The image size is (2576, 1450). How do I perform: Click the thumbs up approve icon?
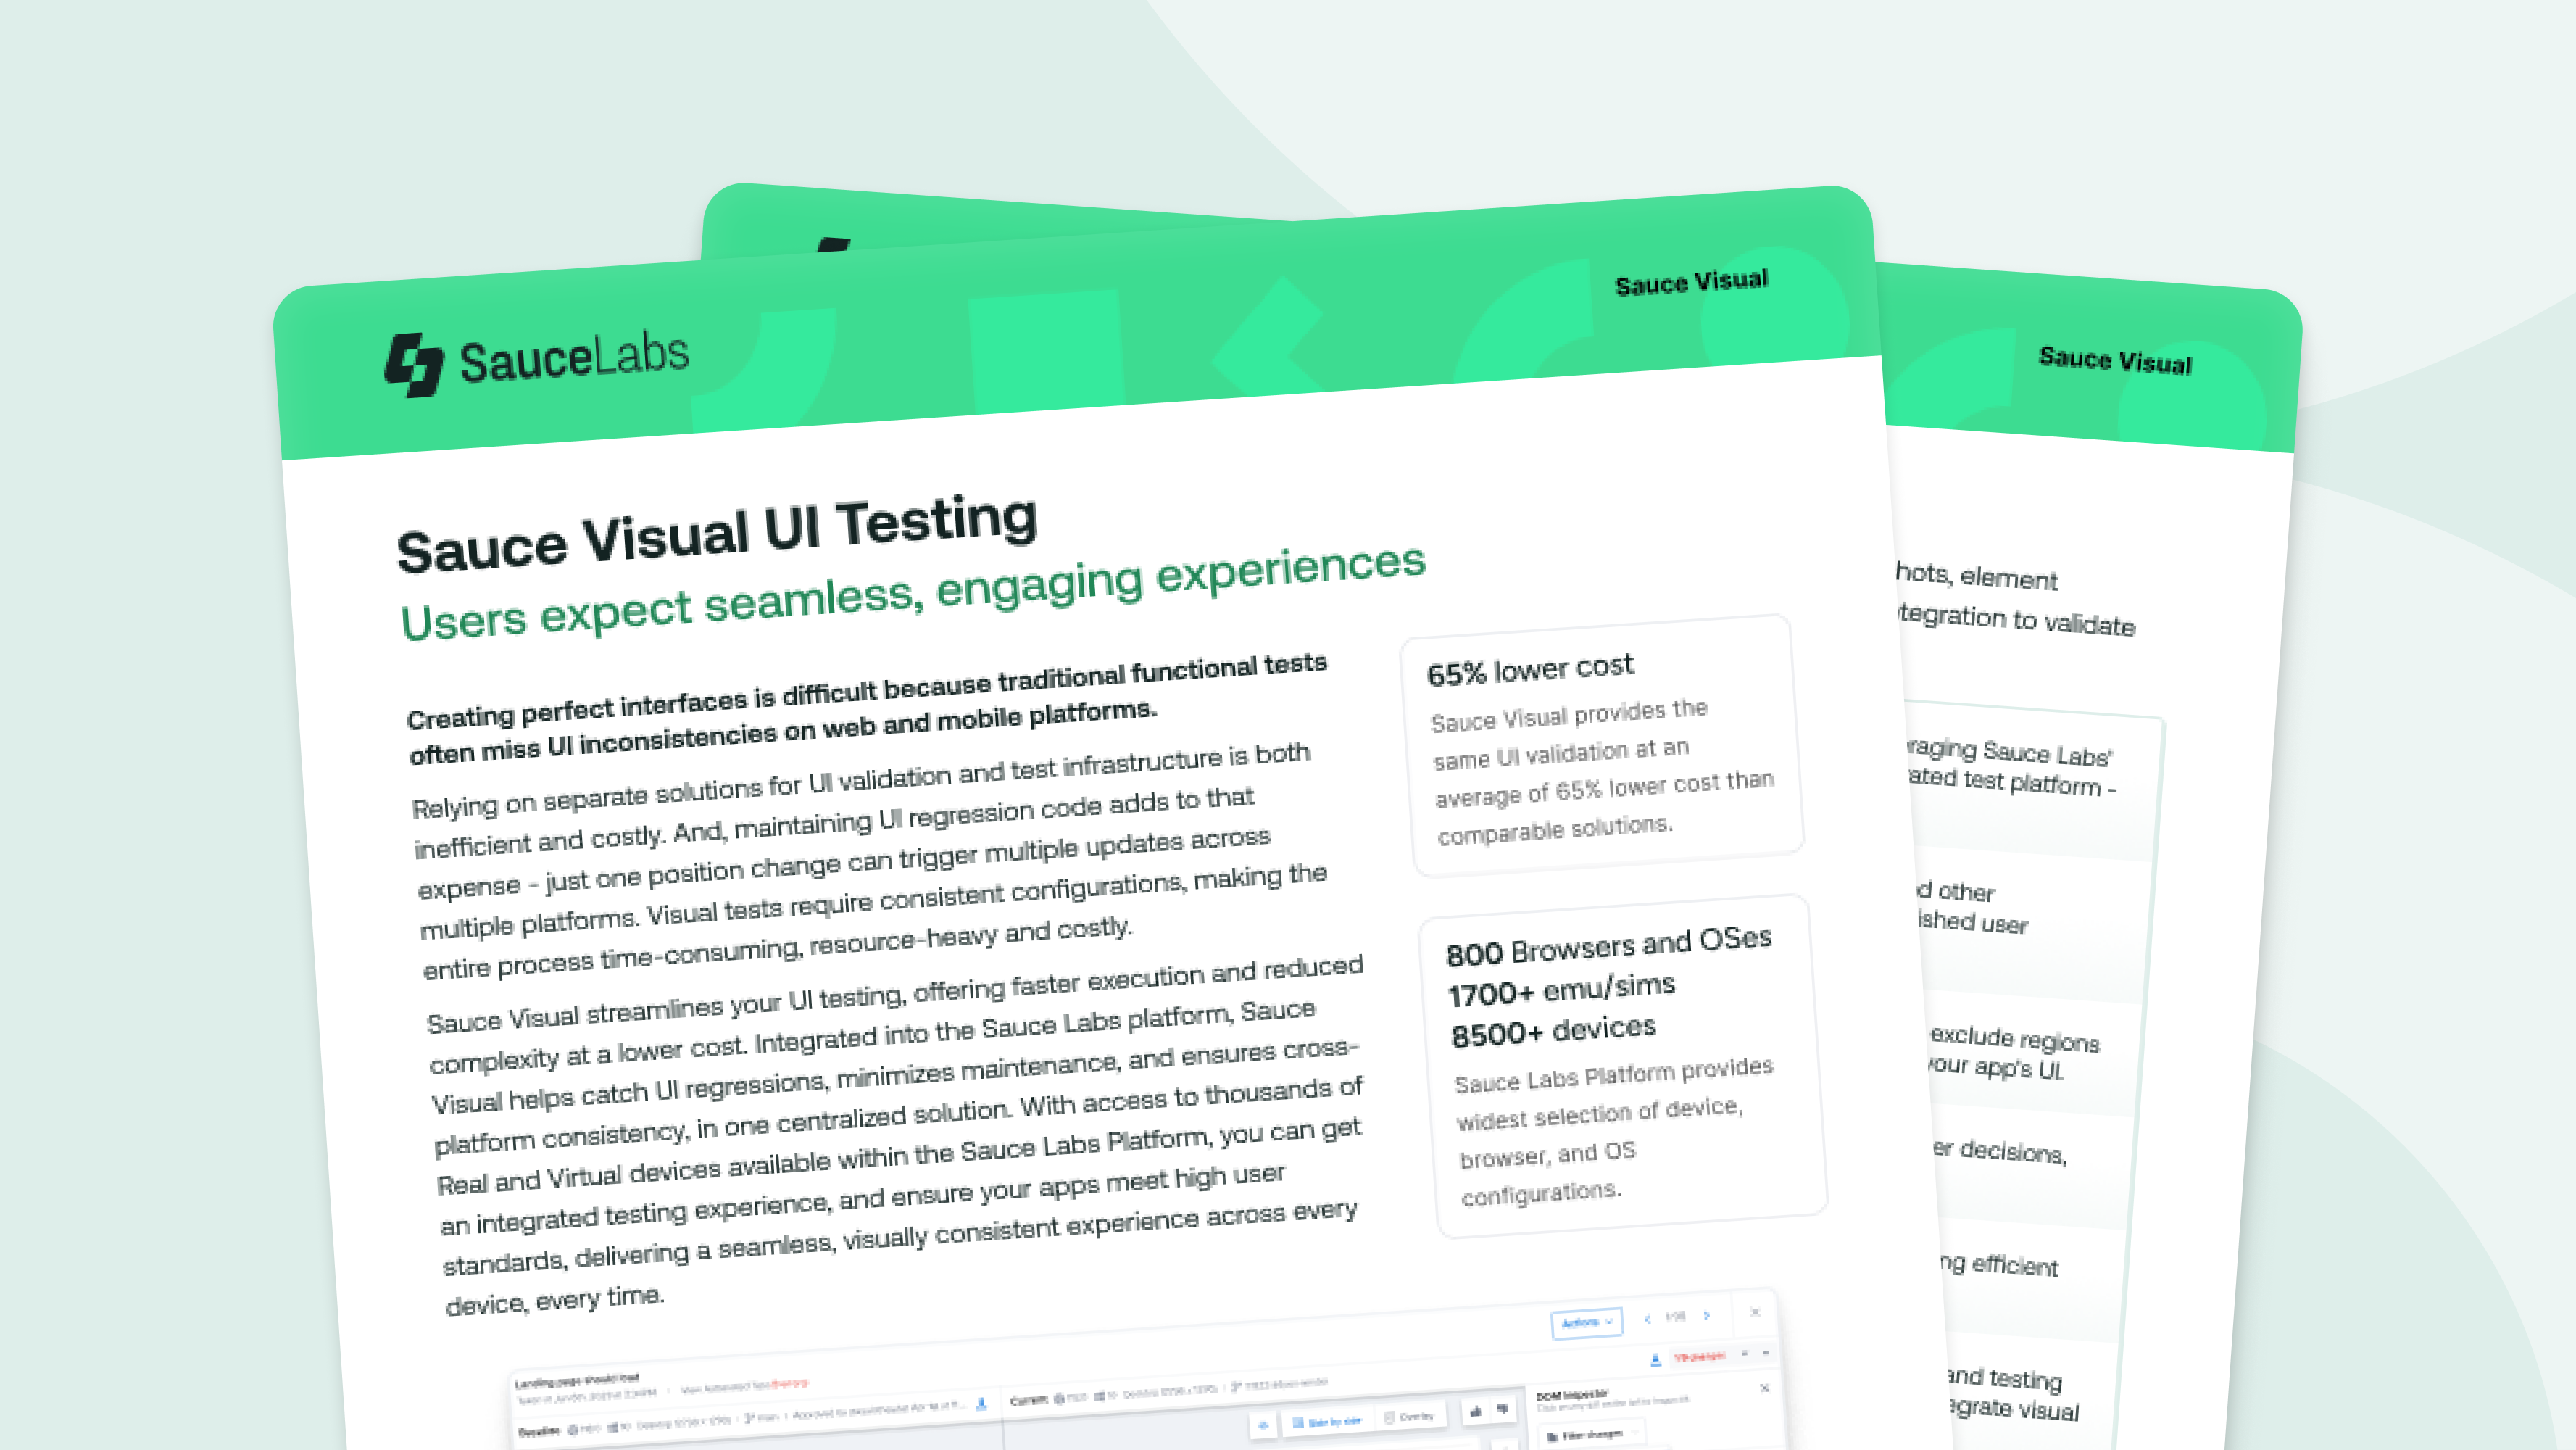tap(1475, 1411)
